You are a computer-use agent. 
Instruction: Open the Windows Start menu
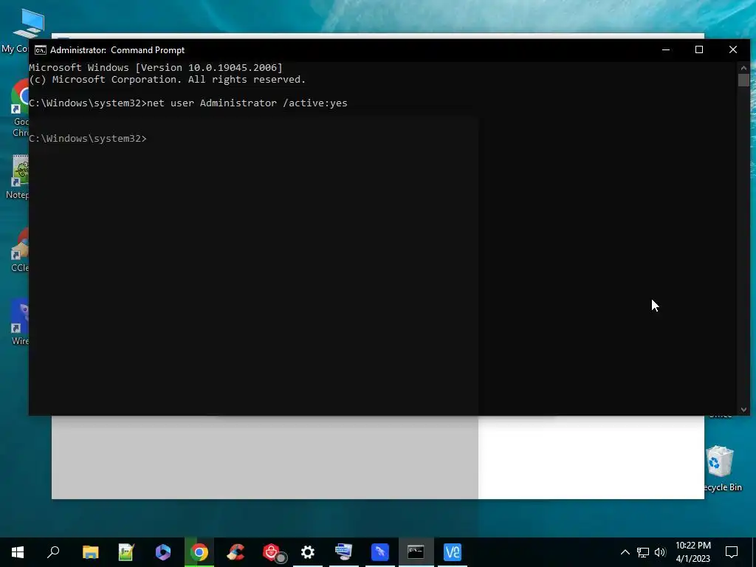pyautogui.click(x=18, y=552)
